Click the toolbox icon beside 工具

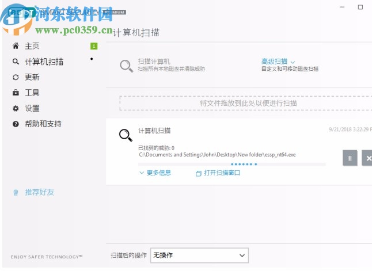(x=16, y=93)
